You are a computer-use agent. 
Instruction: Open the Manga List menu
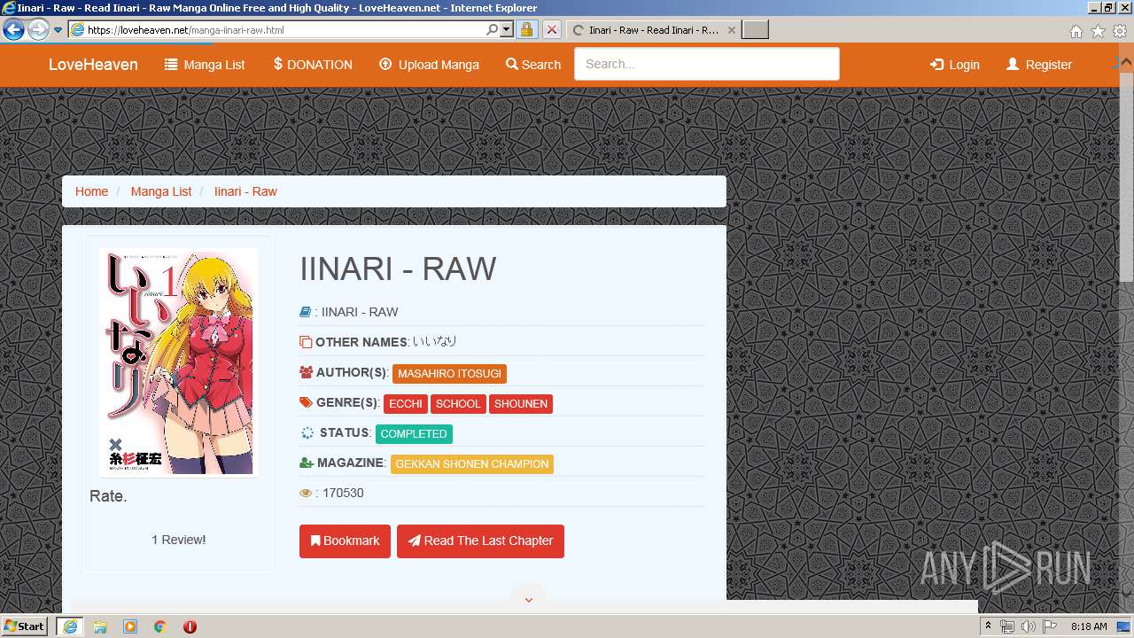(x=205, y=65)
